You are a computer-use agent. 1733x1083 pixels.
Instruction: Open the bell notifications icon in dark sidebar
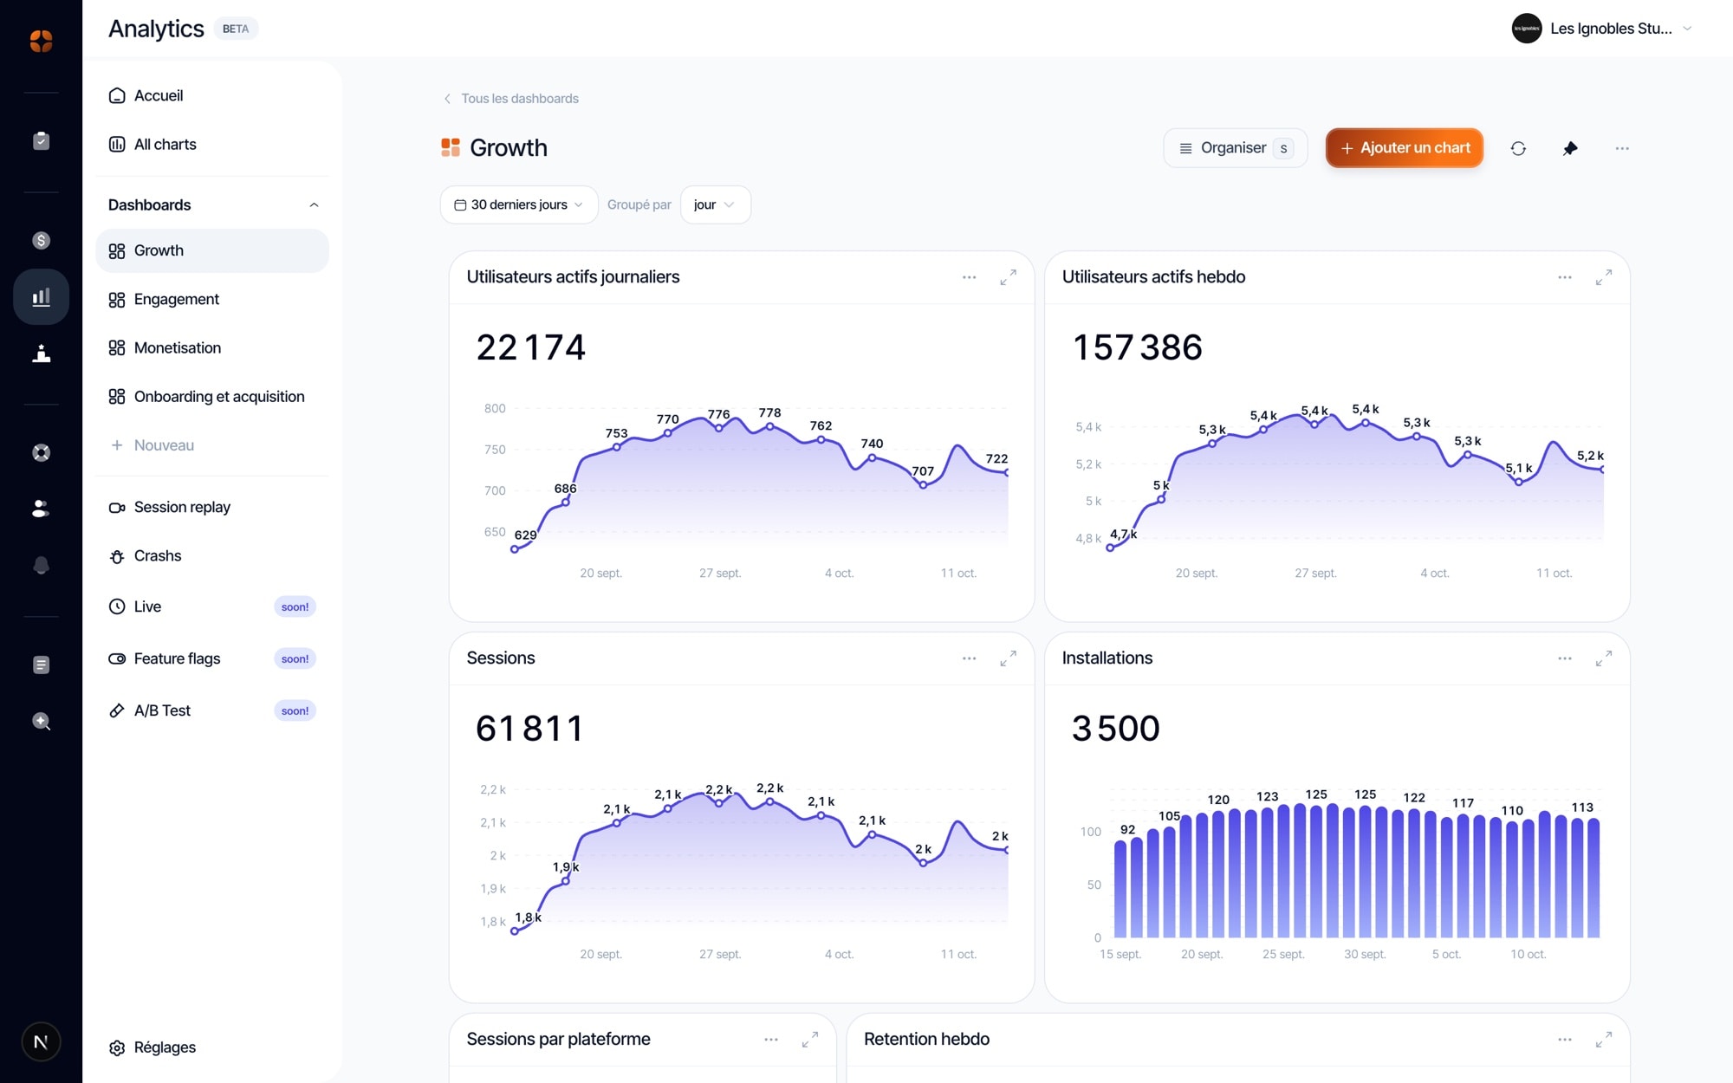[x=41, y=565]
